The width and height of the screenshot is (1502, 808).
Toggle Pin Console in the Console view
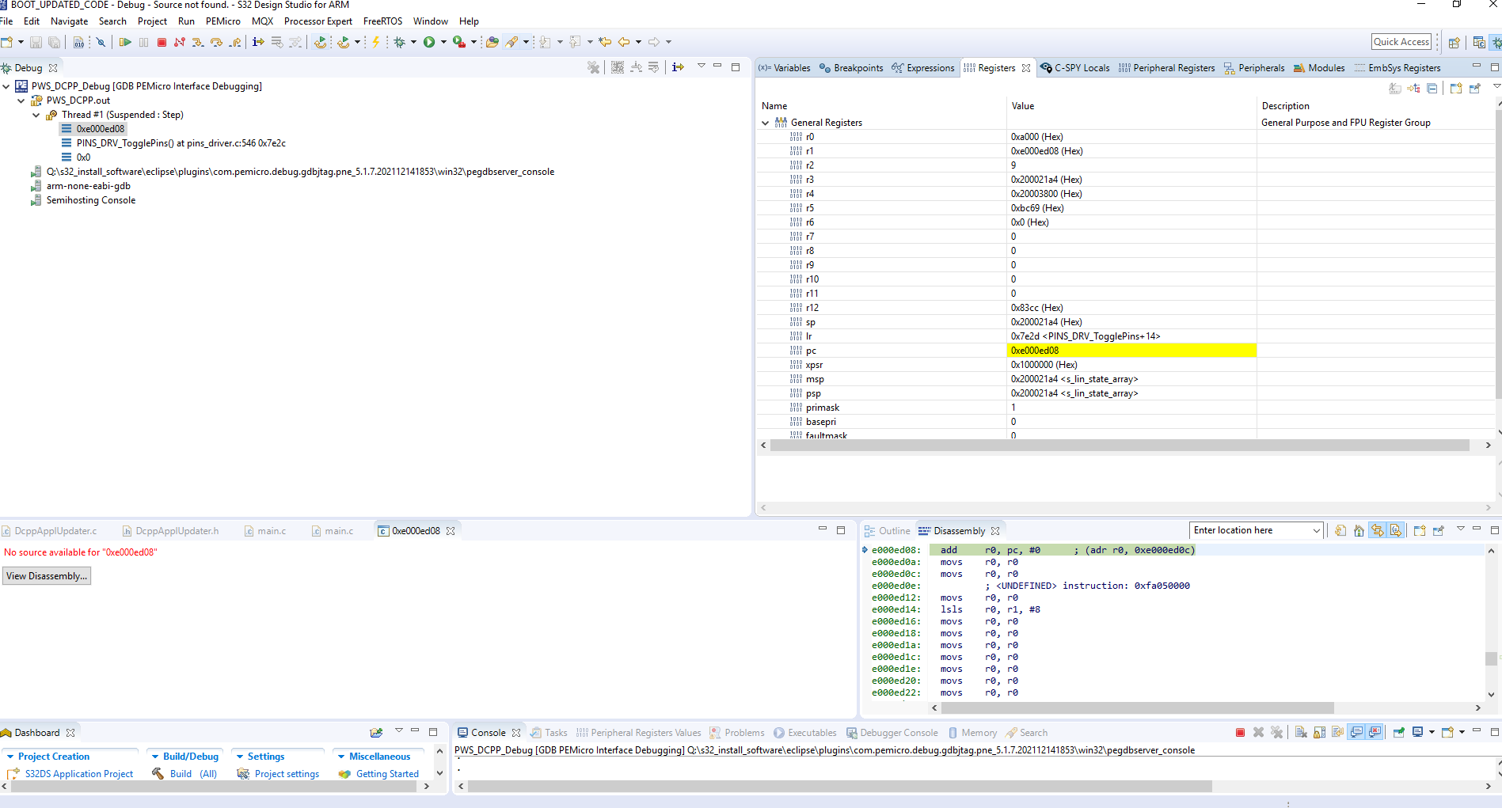1399,733
